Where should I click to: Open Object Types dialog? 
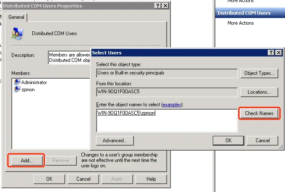point(259,73)
